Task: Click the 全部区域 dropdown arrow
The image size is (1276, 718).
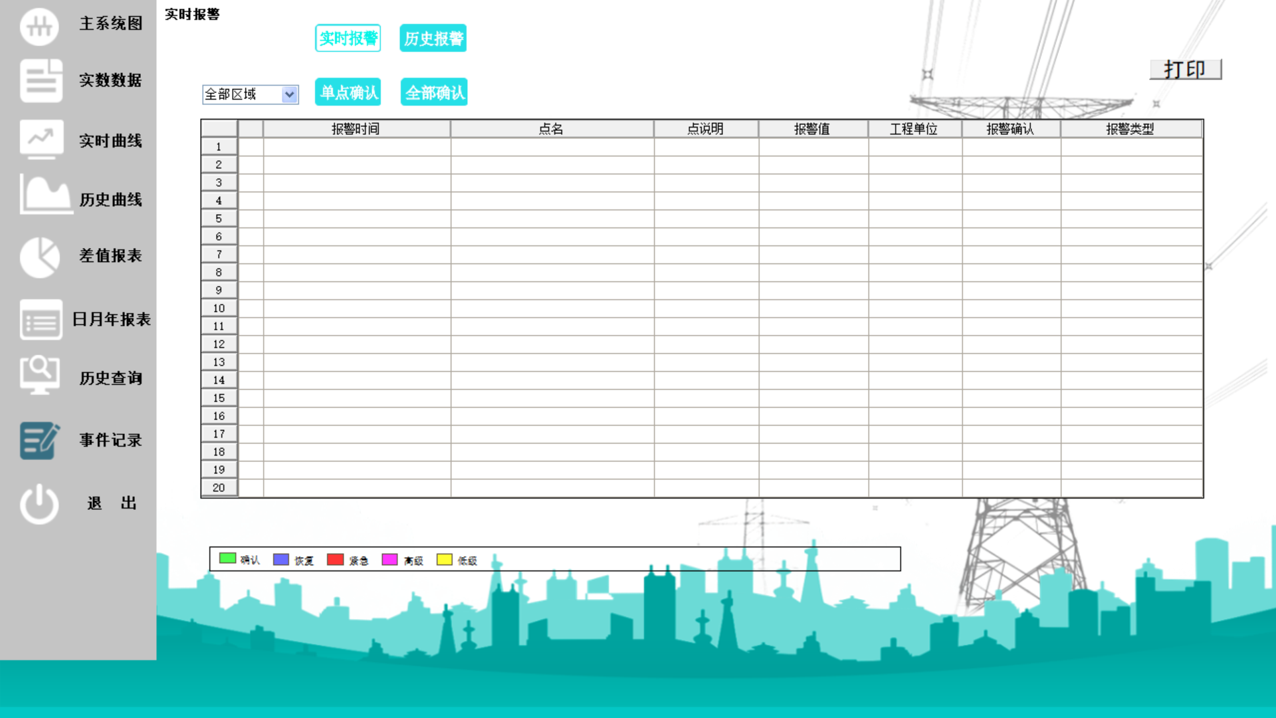Action: click(290, 94)
